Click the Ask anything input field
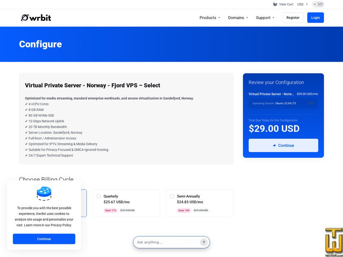 pos(168,242)
